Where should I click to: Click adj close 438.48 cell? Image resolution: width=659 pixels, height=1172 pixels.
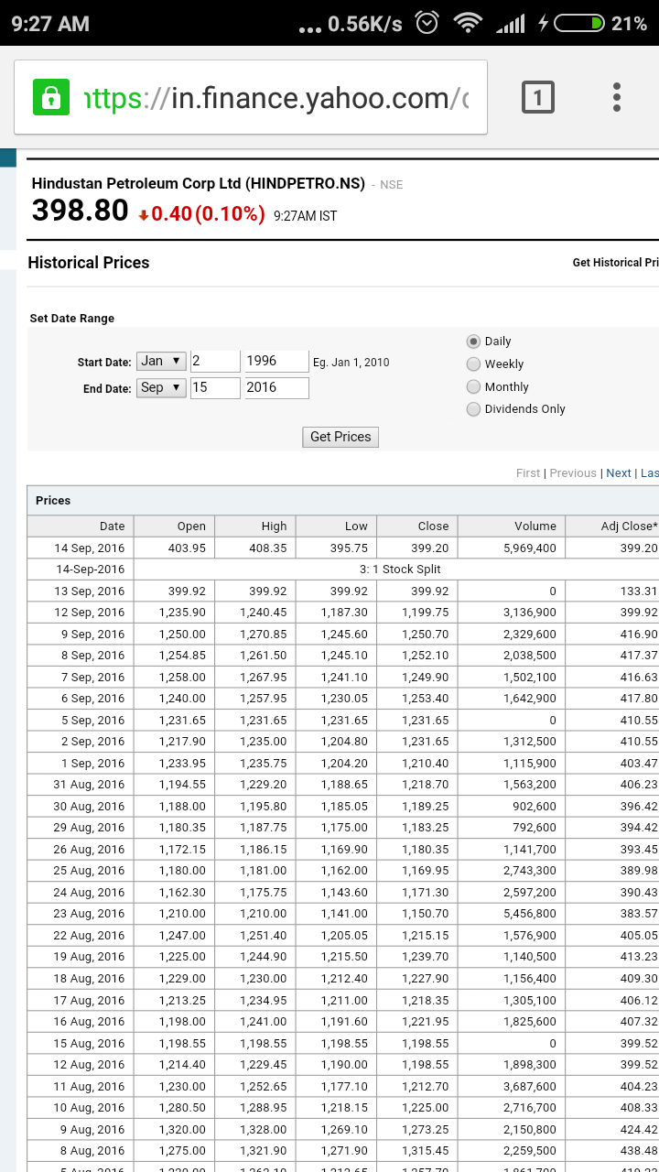click(612, 1151)
